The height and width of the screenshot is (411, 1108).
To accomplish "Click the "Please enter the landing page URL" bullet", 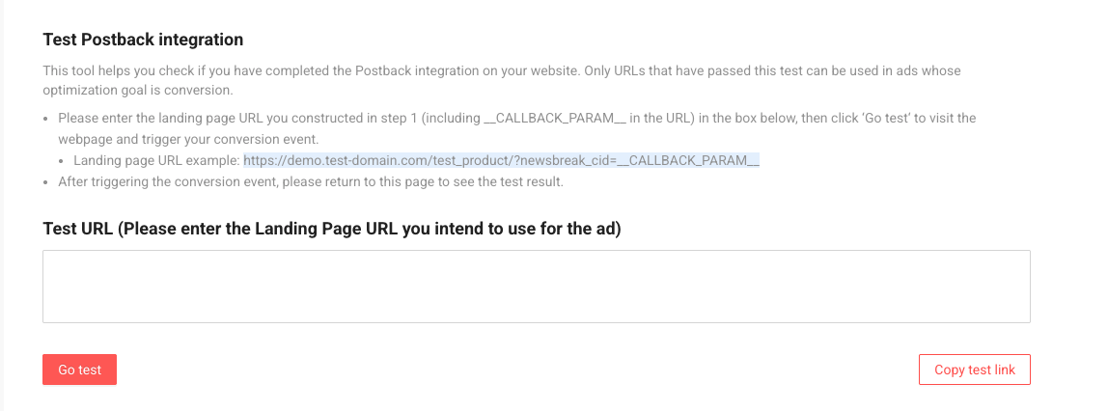I will tap(193, 118).
